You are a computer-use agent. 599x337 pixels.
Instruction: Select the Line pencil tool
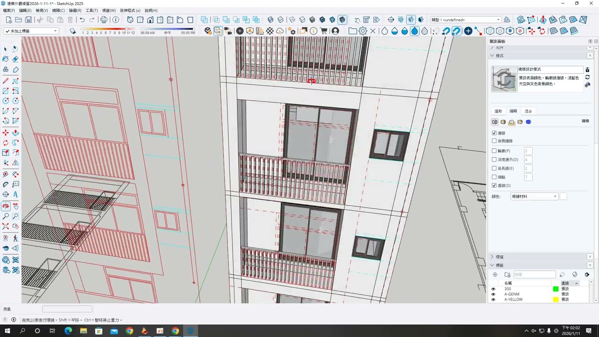[x=6, y=81]
